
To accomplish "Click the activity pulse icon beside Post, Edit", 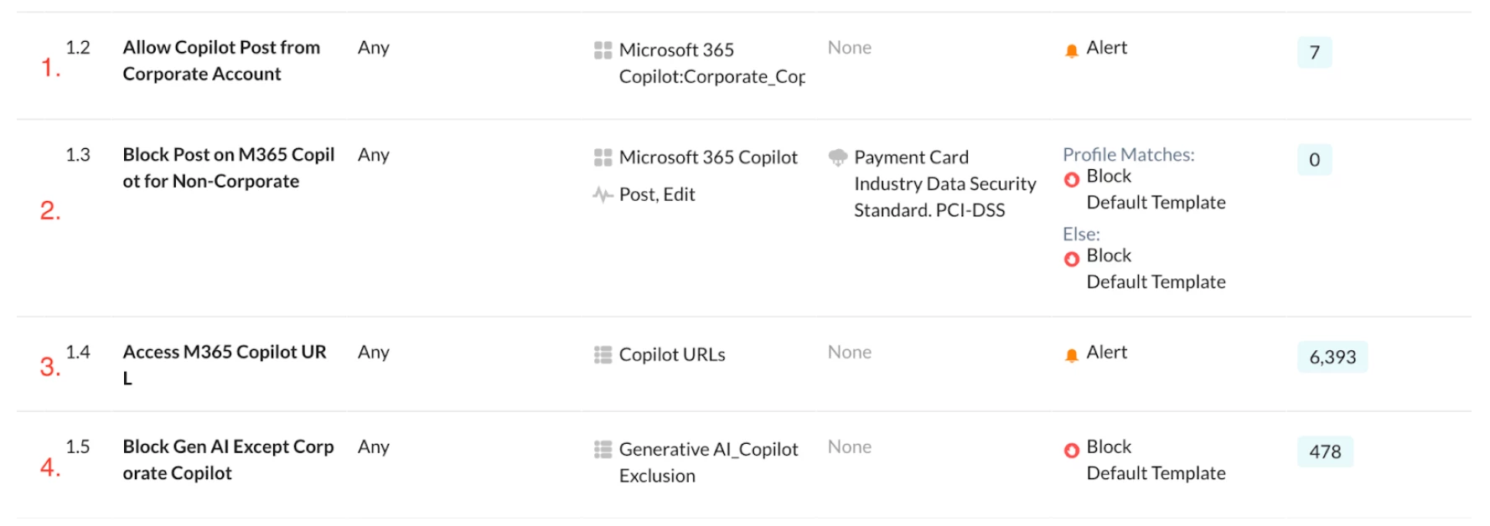I will pyautogui.click(x=603, y=195).
